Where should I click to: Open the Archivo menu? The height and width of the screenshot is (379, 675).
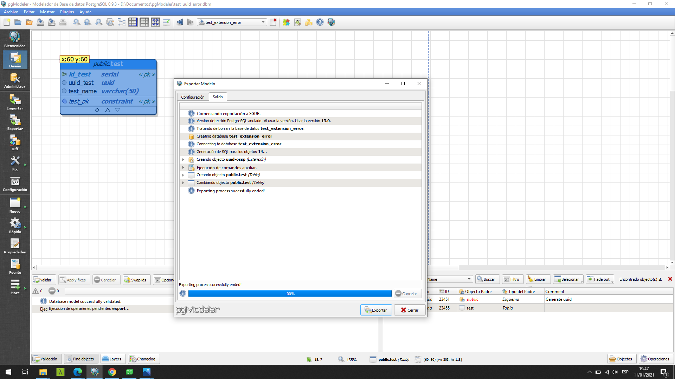point(11,12)
